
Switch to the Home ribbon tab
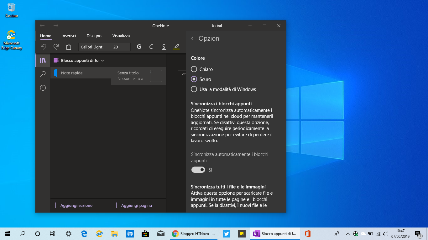click(x=46, y=36)
